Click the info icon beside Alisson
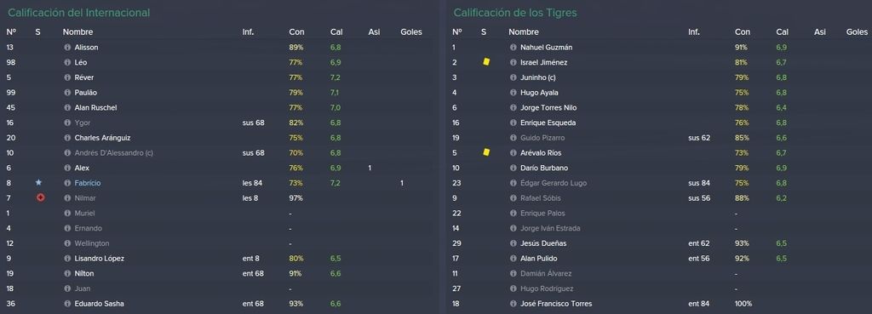 pos(67,48)
